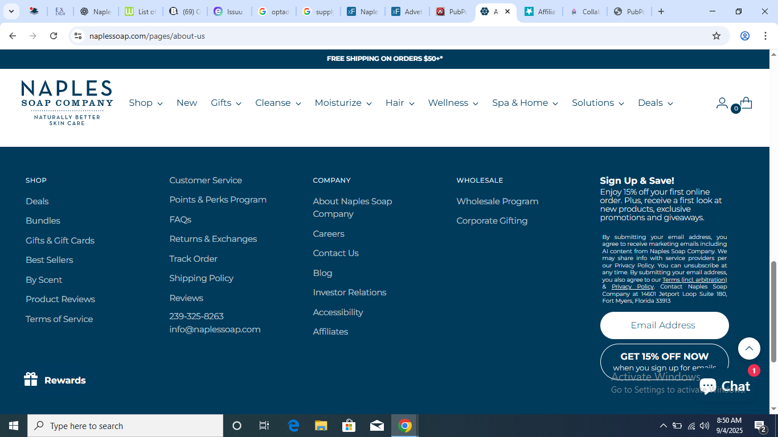The width and height of the screenshot is (778, 437).
Task: Switch to the Affiliate browser tab
Action: tap(539, 11)
